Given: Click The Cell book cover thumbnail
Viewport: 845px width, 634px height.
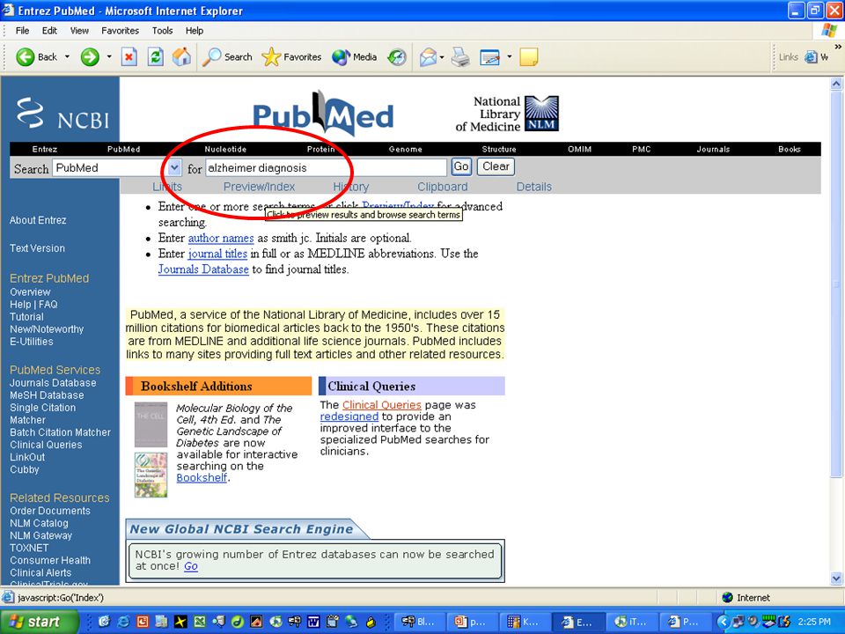Looking at the screenshot, I should click(x=151, y=424).
